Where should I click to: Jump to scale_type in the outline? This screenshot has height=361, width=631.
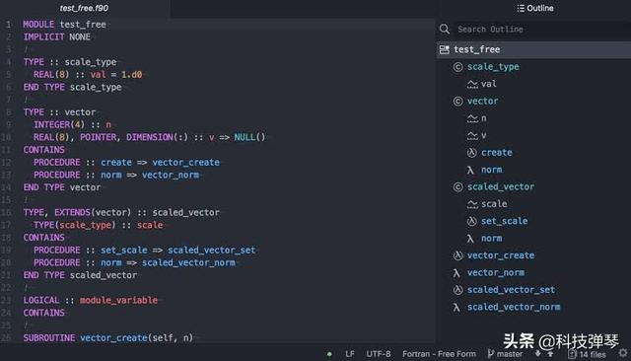coord(493,67)
